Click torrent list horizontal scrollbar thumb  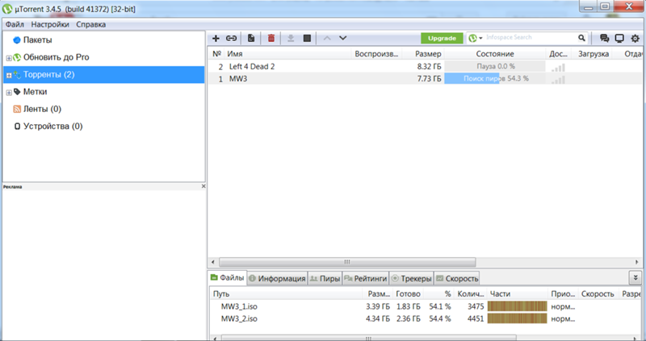[x=347, y=262]
